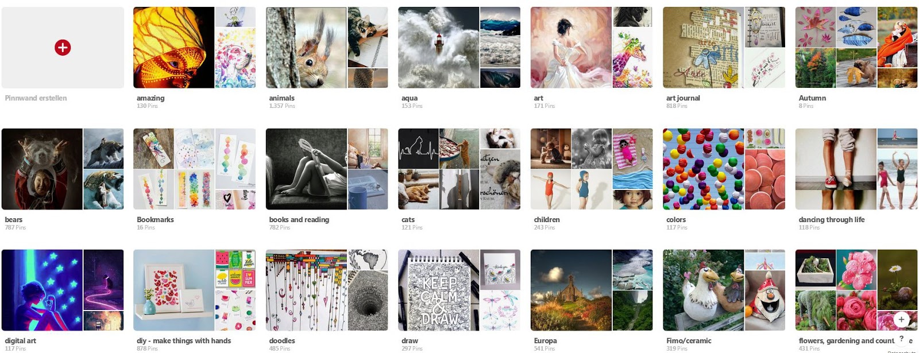Open the question mark help button
Screen dimensions: 919x353
pos(901,339)
